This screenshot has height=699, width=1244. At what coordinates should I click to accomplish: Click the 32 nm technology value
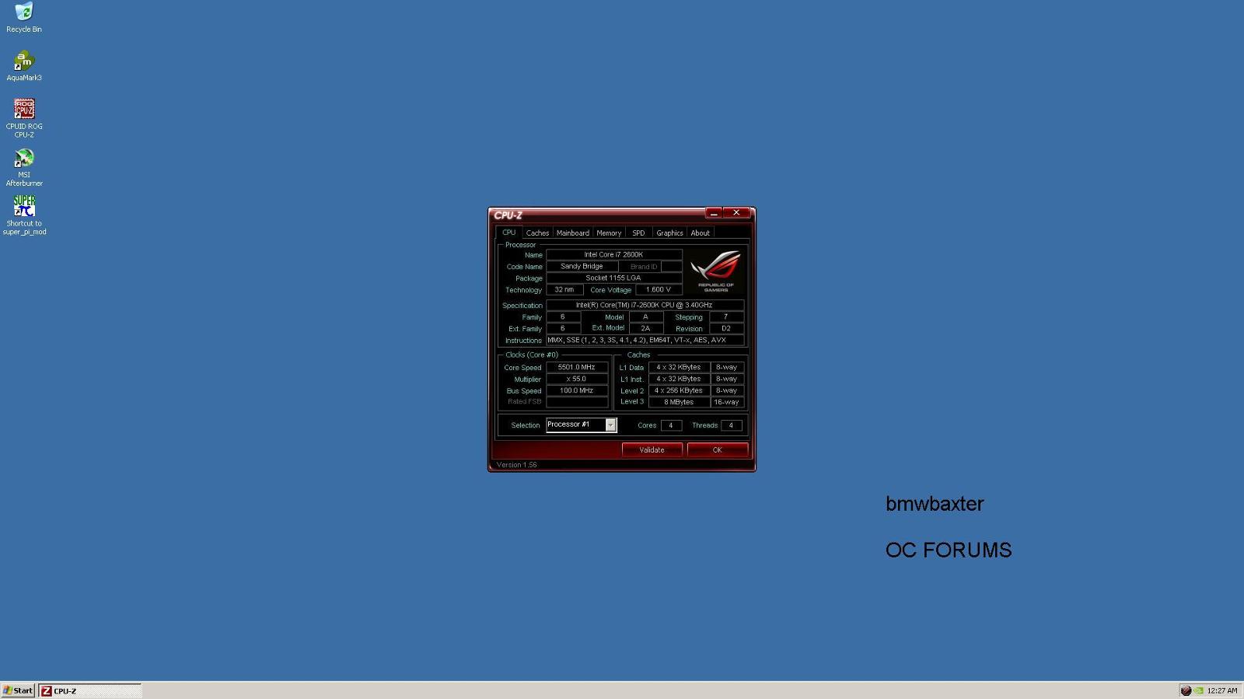564,289
